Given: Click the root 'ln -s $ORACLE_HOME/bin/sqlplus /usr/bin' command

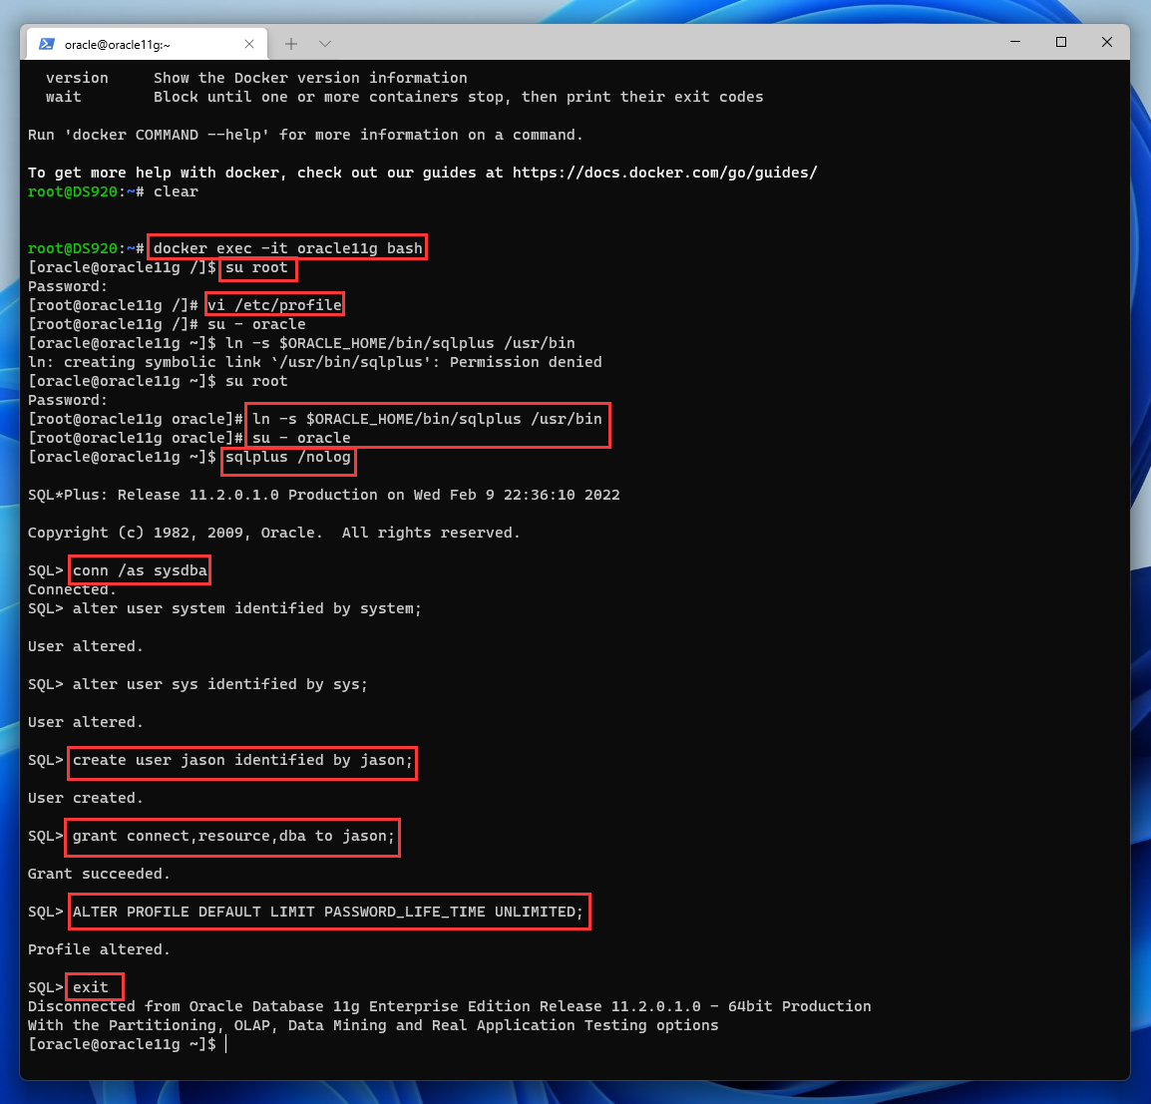Looking at the screenshot, I should tap(427, 419).
